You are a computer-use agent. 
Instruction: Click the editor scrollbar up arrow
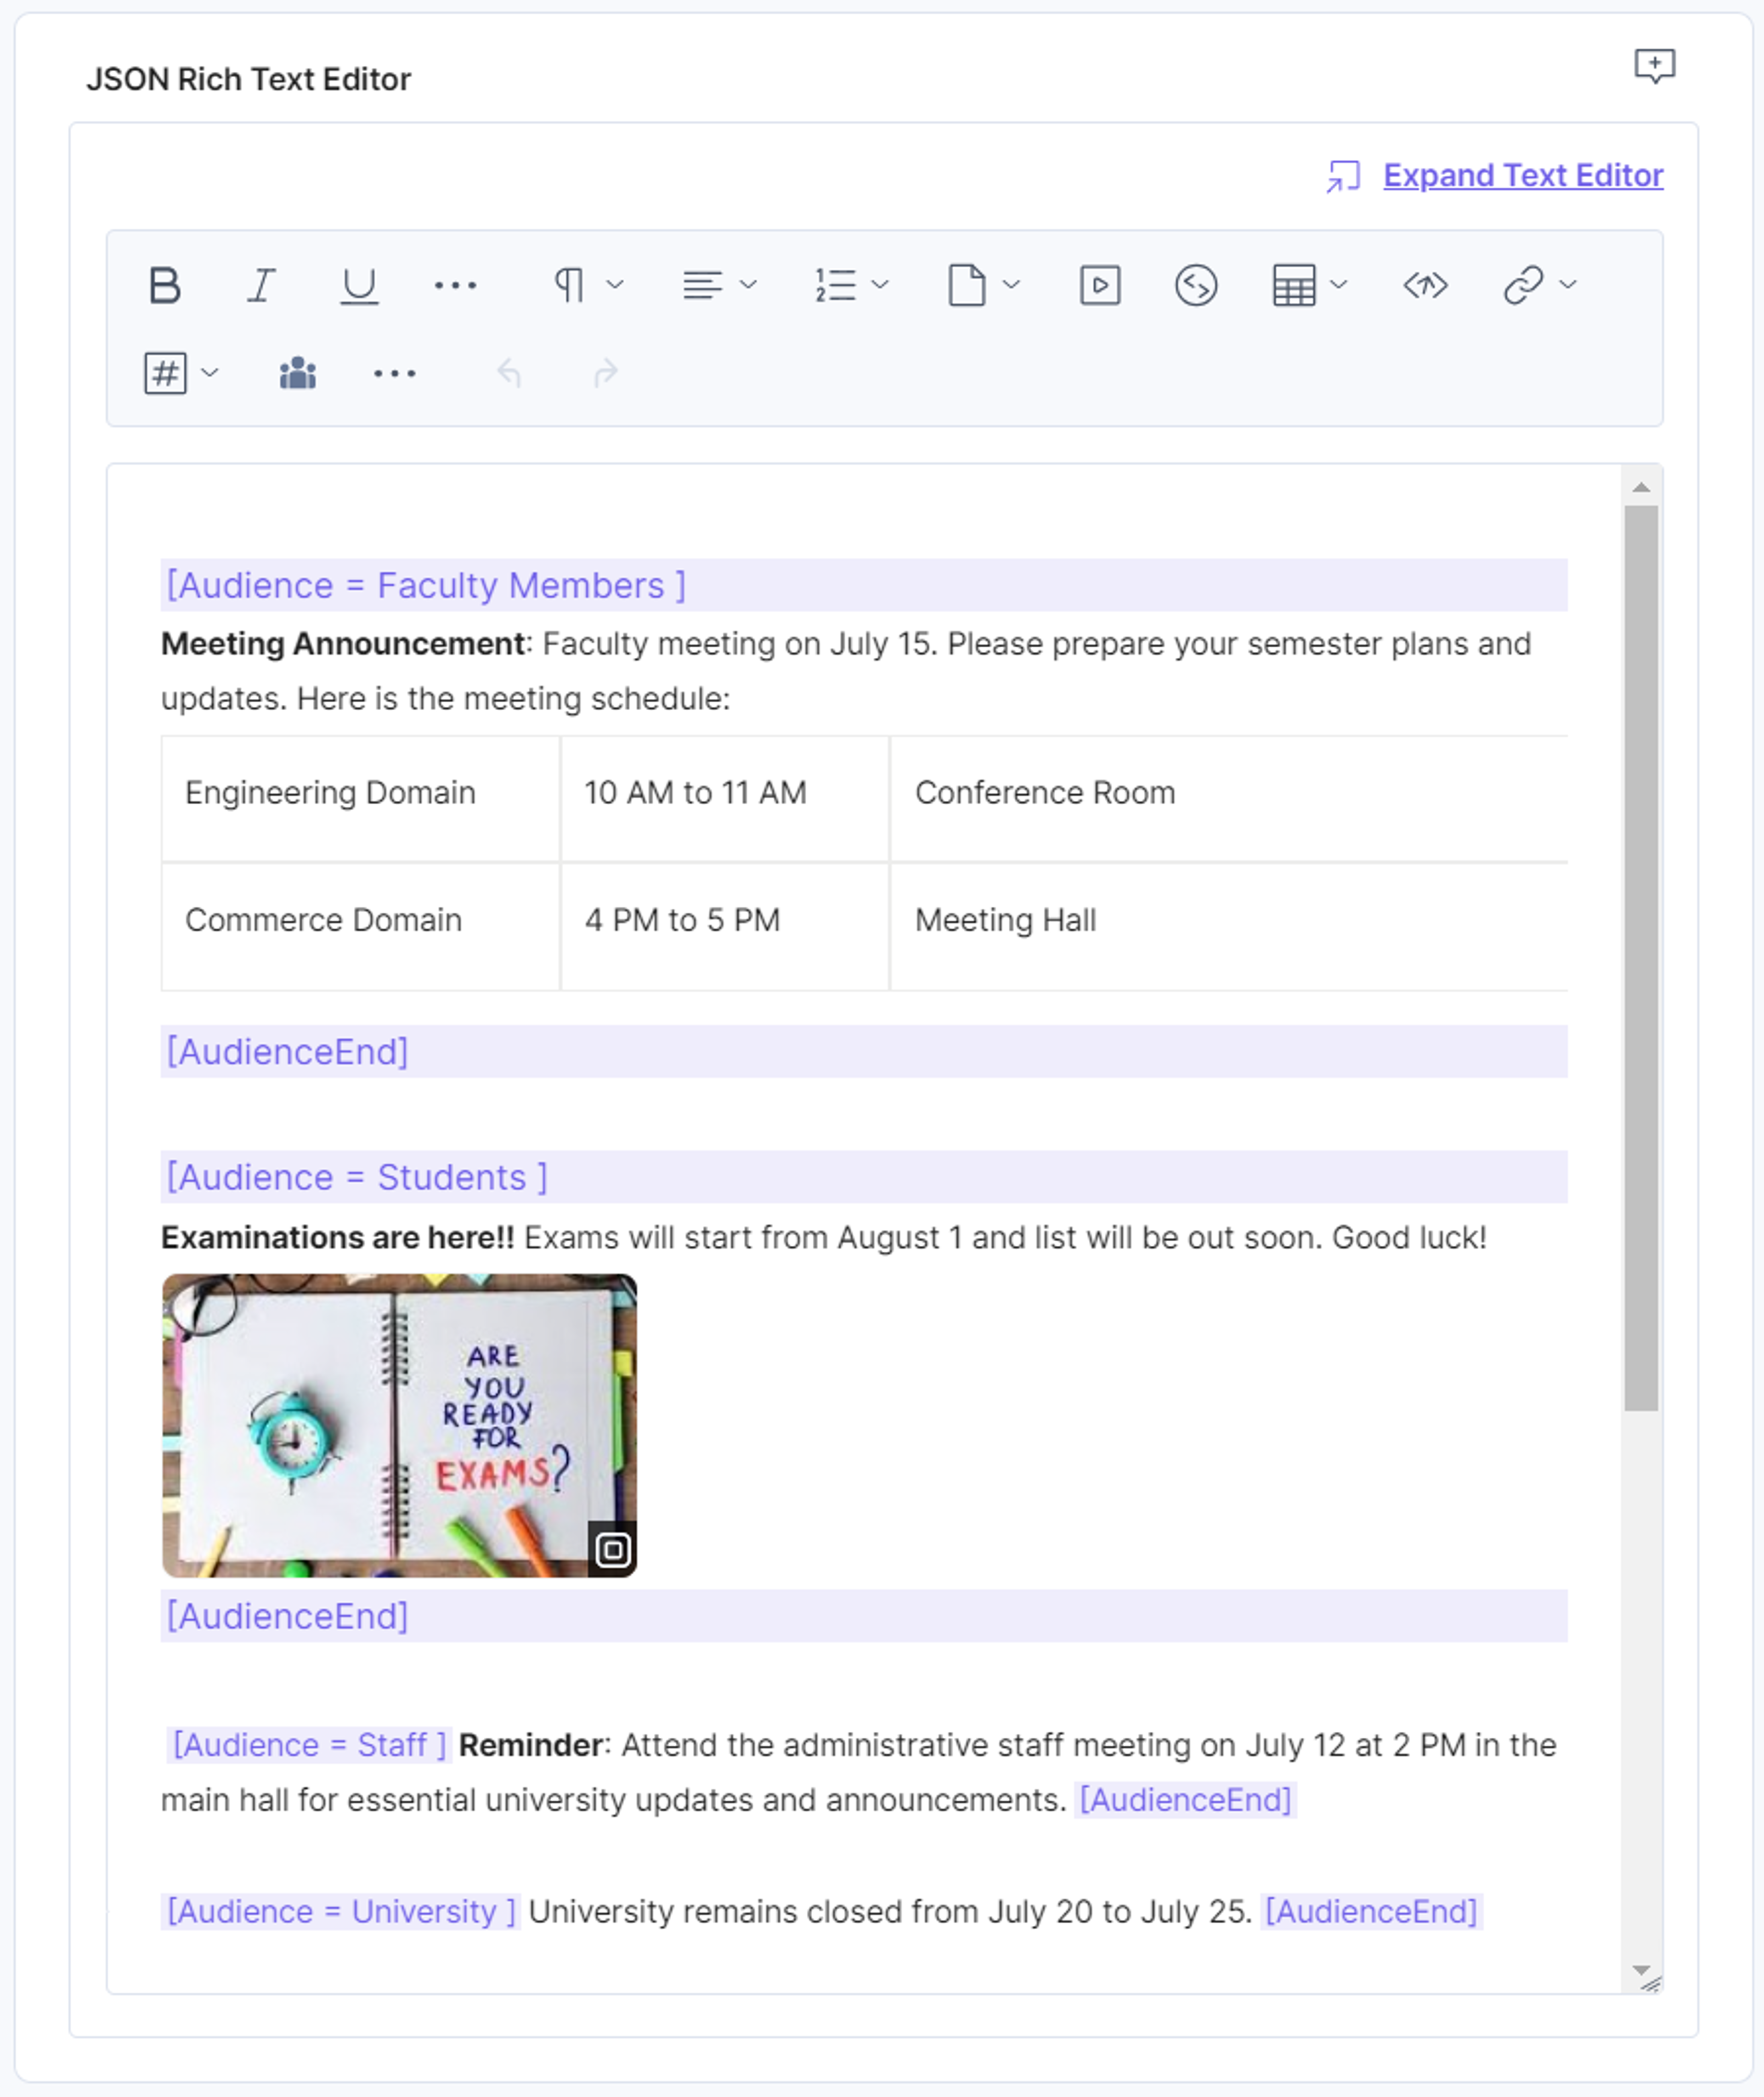pos(1641,487)
